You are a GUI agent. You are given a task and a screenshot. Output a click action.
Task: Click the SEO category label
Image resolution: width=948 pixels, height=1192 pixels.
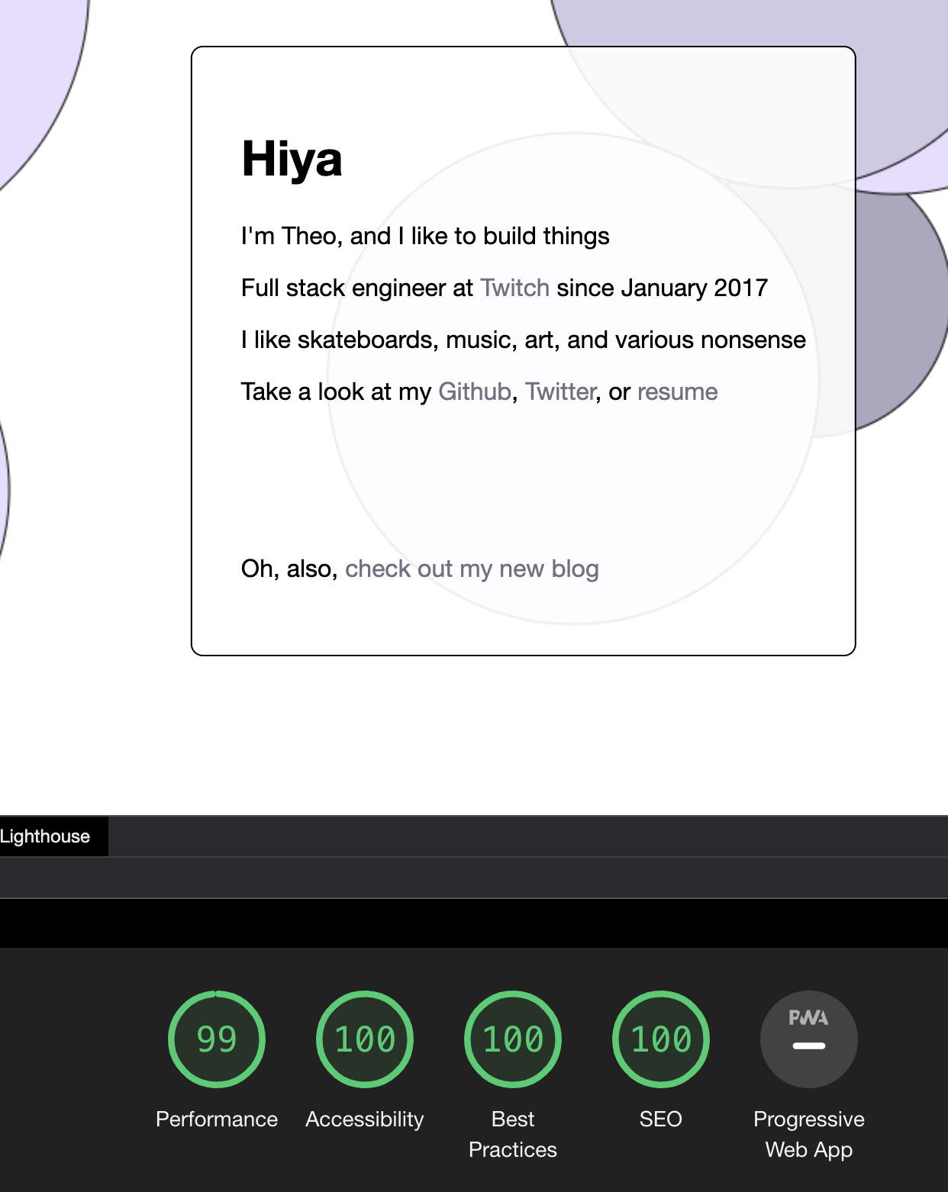661,1119
